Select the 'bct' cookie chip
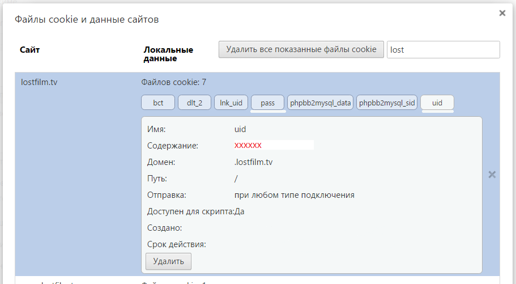Screen dimensions: 516x284 (158, 103)
